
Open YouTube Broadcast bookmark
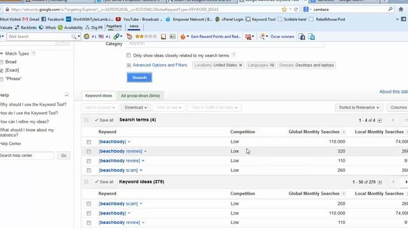click(x=139, y=19)
